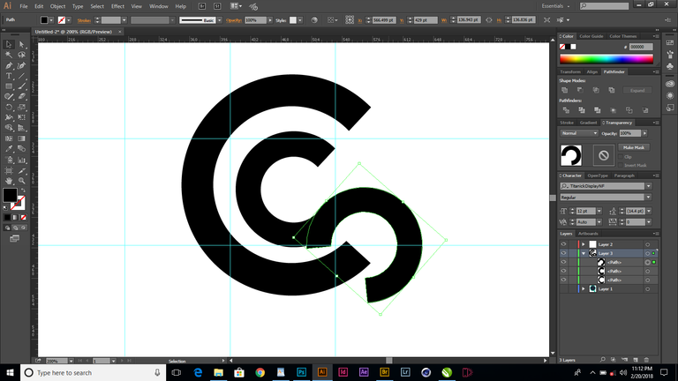Viewport: 678px width, 381px height.
Task: Switch to the Artboards tab
Action: [x=588, y=234]
